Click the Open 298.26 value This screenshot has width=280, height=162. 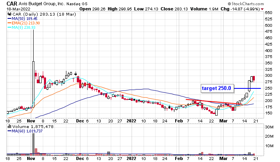click(x=92, y=9)
